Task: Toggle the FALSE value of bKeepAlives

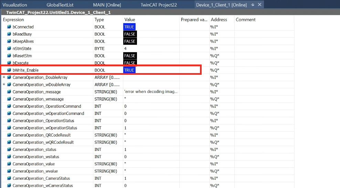Action: [x=130, y=41]
